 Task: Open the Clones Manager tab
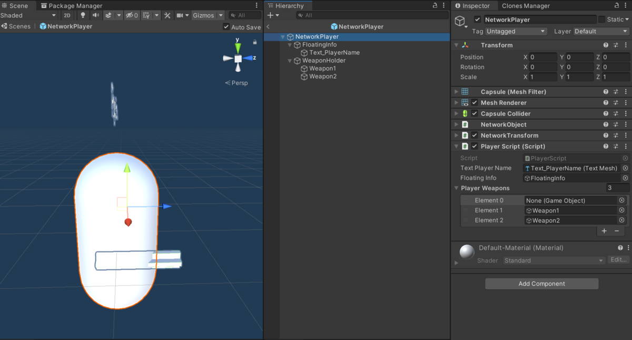pyautogui.click(x=526, y=6)
